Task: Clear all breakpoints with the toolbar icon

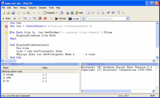Action: [45, 18]
